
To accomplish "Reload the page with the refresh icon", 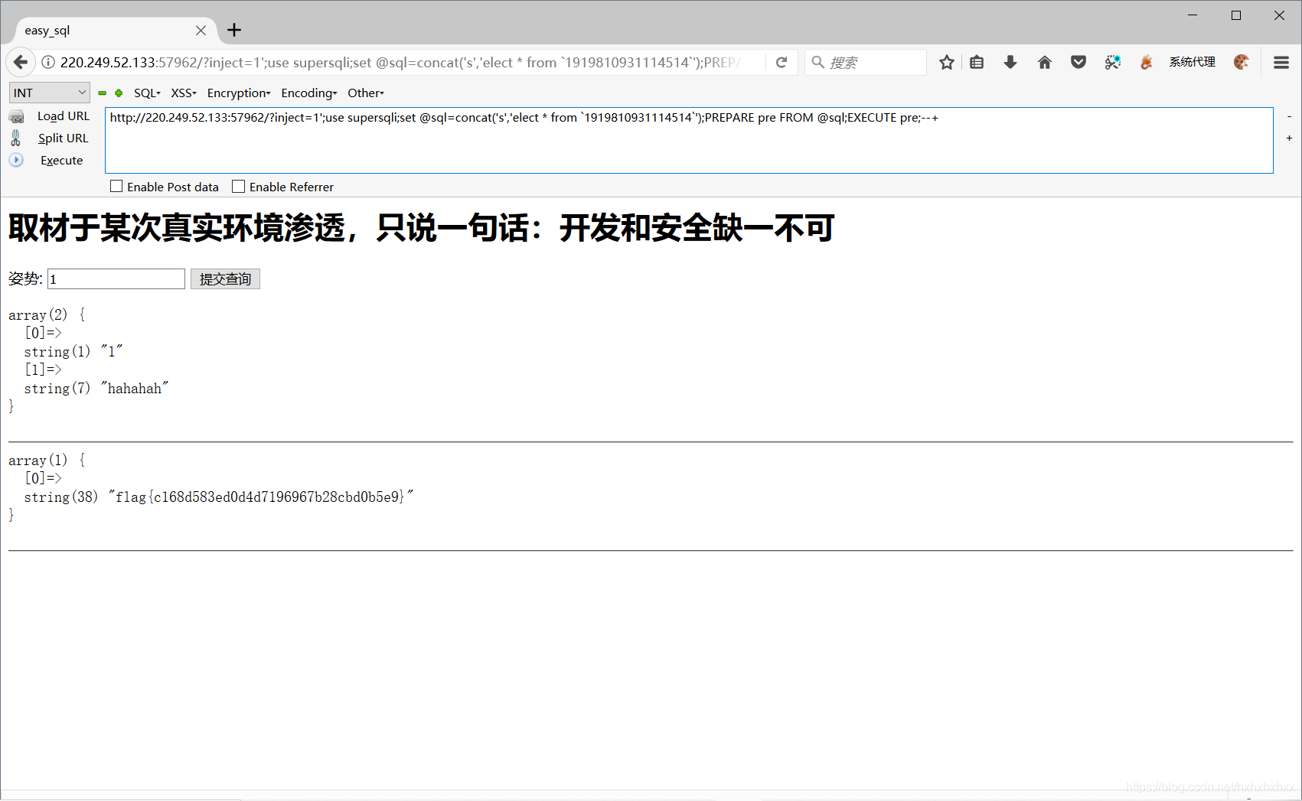I will click(782, 63).
